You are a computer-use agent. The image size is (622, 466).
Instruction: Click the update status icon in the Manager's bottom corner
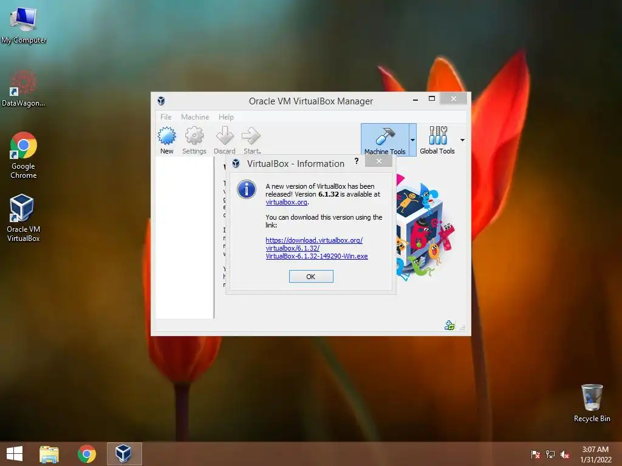click(x=449, y=326)
